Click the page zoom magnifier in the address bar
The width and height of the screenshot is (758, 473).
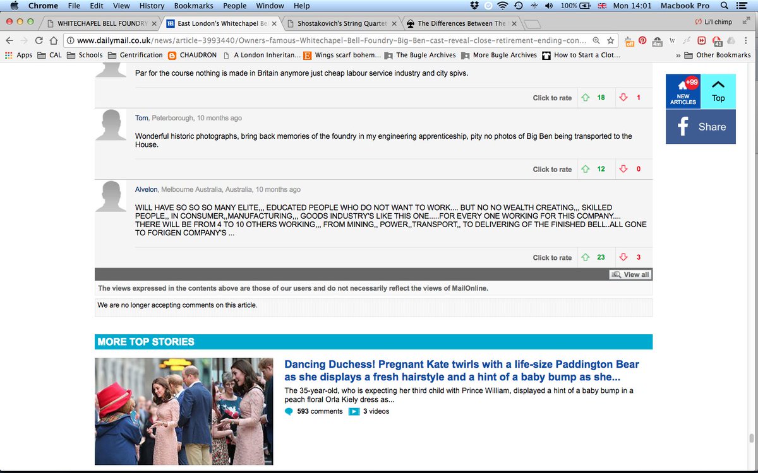(596, 40)
